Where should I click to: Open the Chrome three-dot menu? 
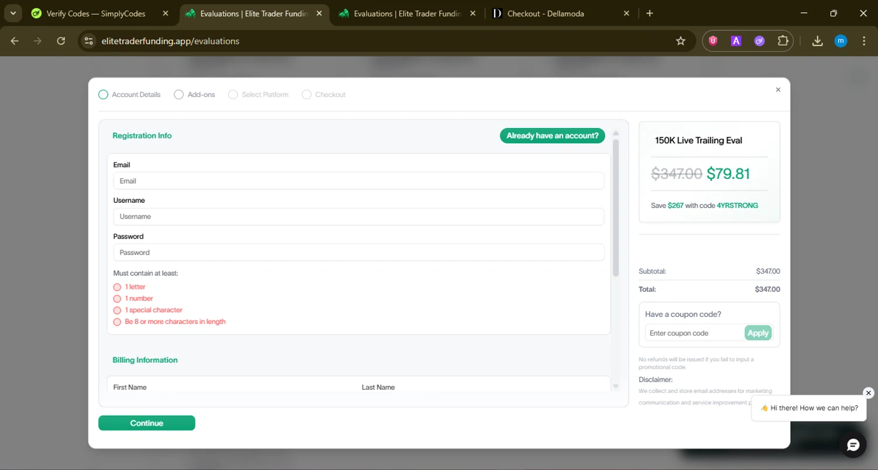(864, 41)
